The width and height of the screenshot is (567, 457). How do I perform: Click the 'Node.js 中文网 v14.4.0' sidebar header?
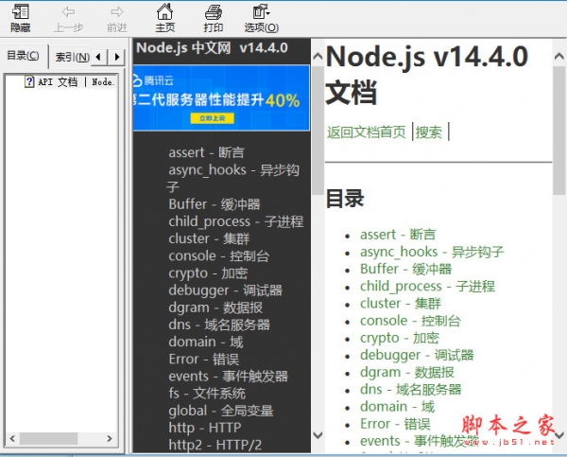pyautogui.click(x=213, y=48)
